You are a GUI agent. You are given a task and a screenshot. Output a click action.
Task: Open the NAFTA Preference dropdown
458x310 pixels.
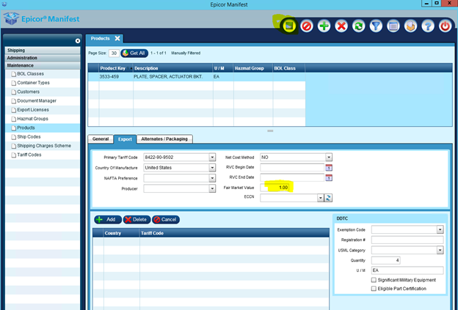(x=212, y=178)
